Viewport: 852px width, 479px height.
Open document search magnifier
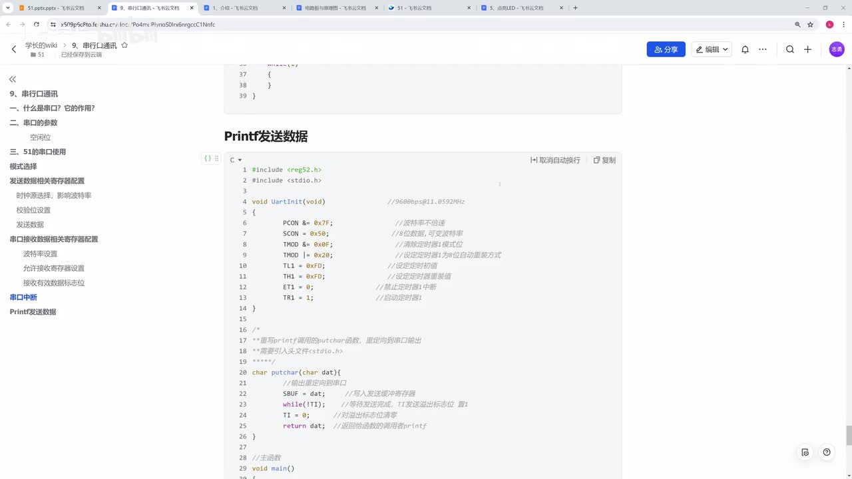click(789, 49)
